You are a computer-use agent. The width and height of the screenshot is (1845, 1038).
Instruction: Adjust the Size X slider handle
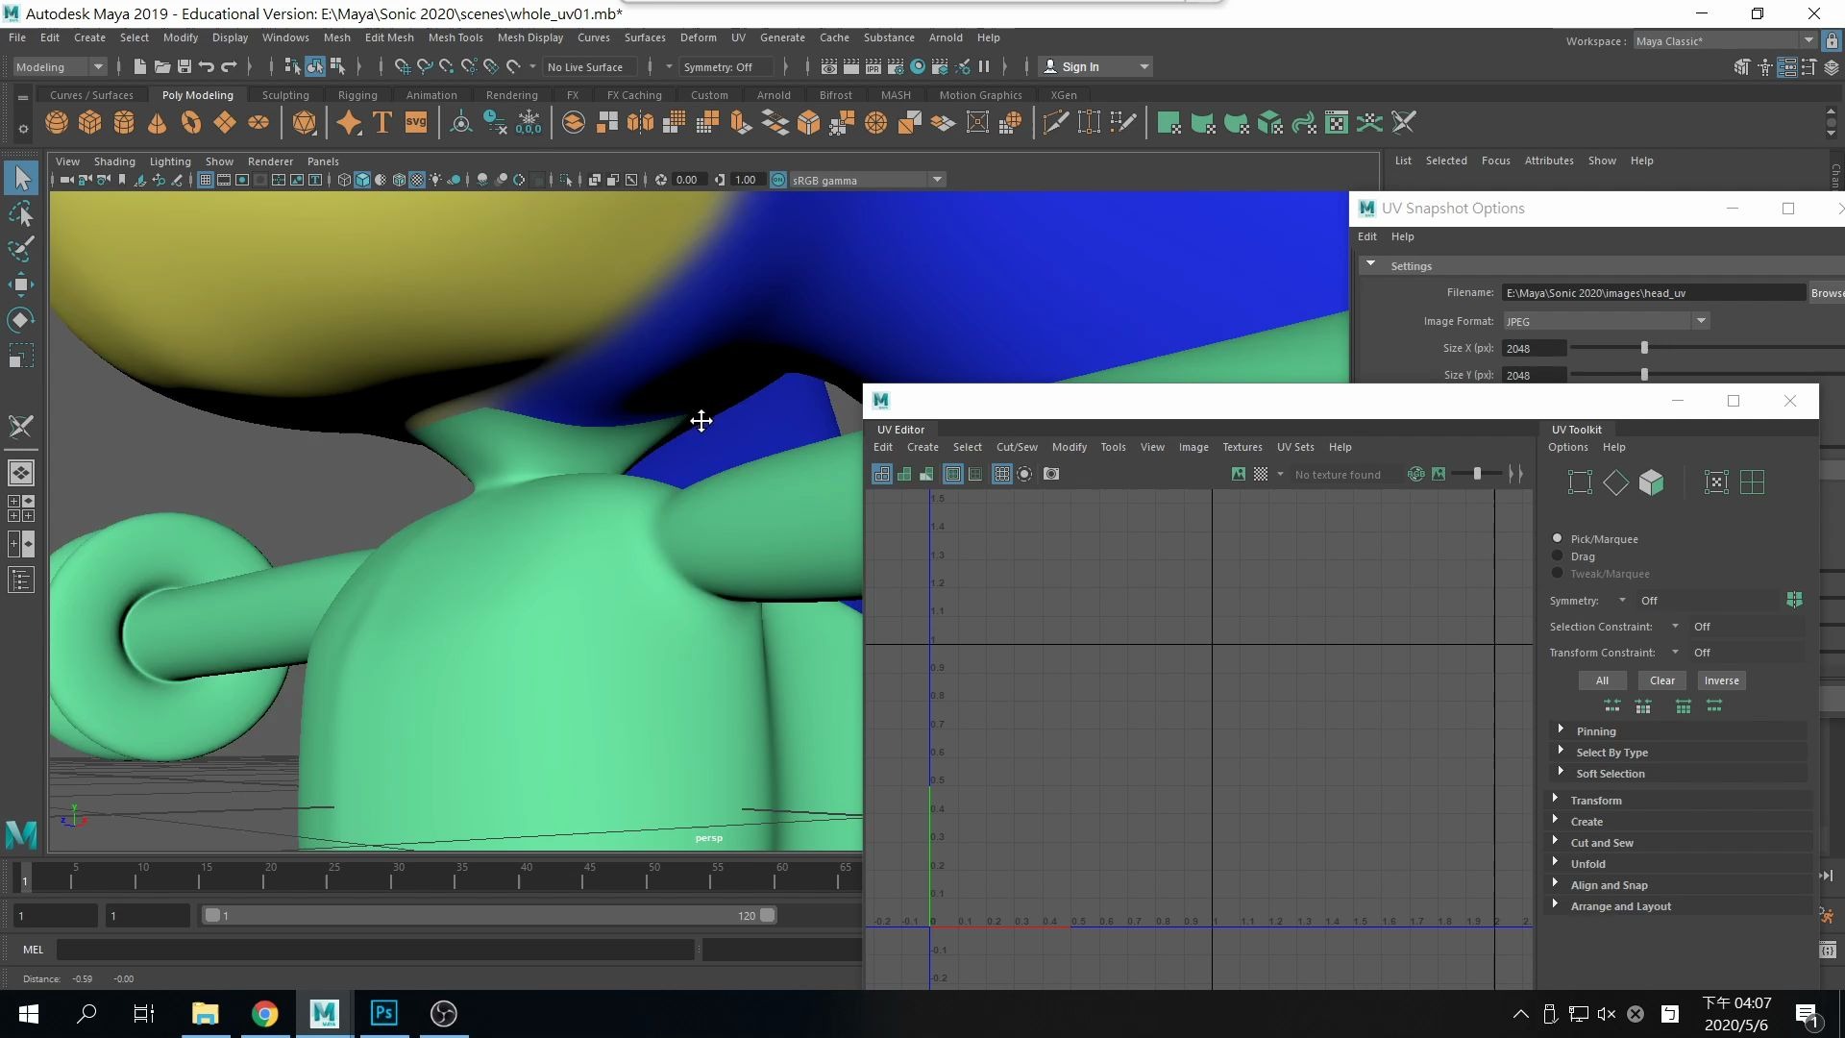pos(1644,348)
